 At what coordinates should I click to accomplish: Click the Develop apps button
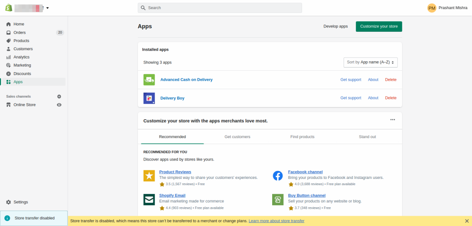[336, 26]
